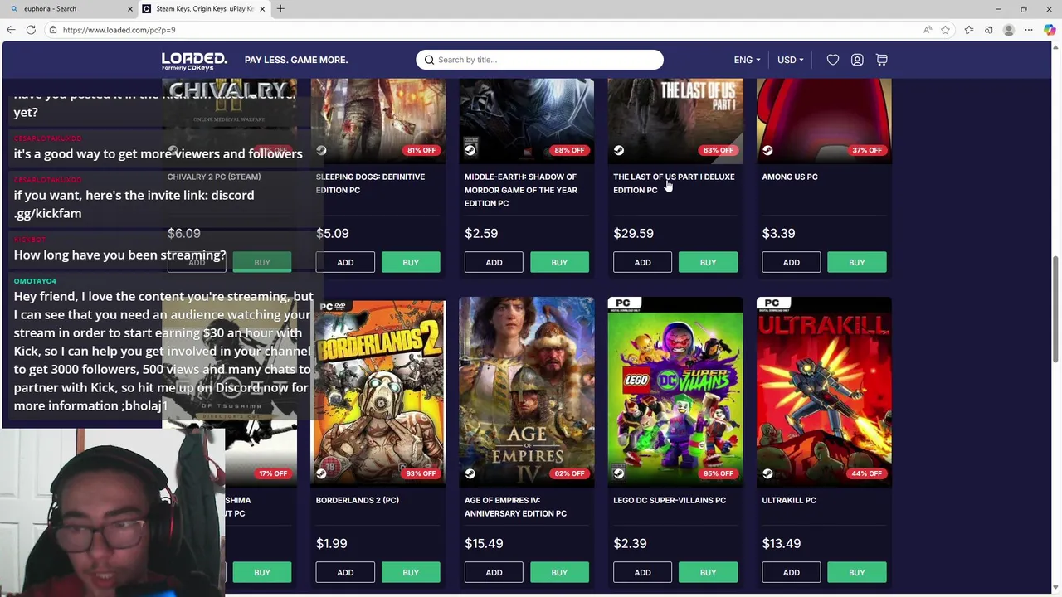The height and width of the screenshot is (597, 1062).
Task: Click the search magnifier icon in title search
Action: [x=429, y=60]
